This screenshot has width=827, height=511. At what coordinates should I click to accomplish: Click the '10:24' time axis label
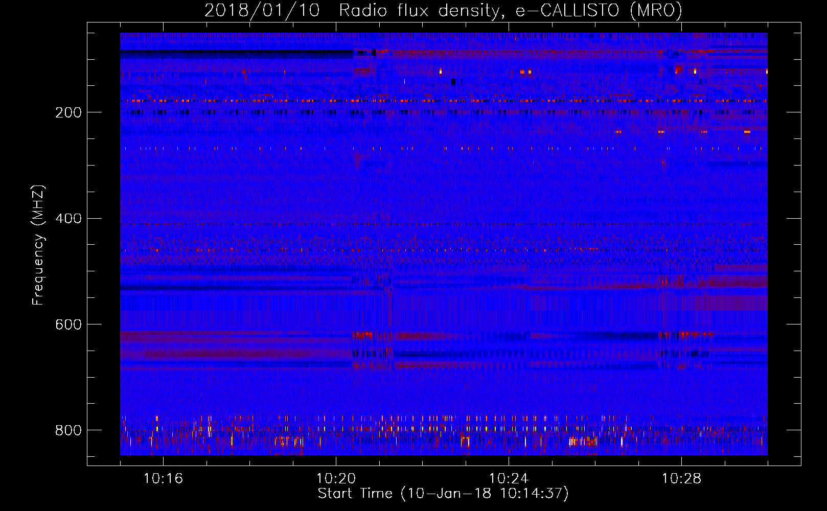click(509, 478)
